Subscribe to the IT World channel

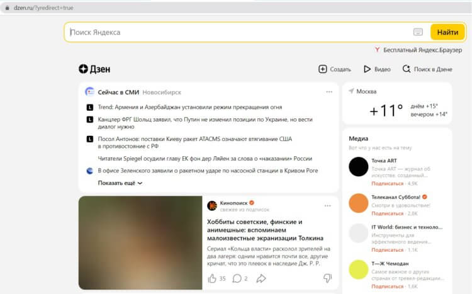pos(387,250)
